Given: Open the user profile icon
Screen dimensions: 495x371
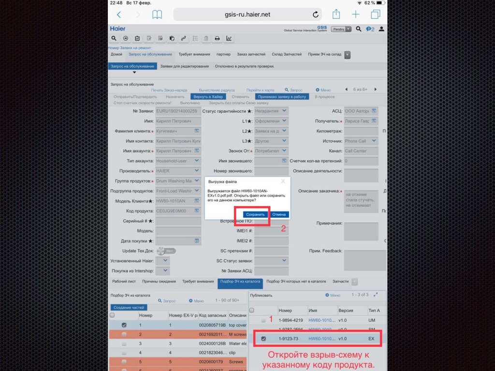Looking at the screenshot, I should click(x=381, y=29).
